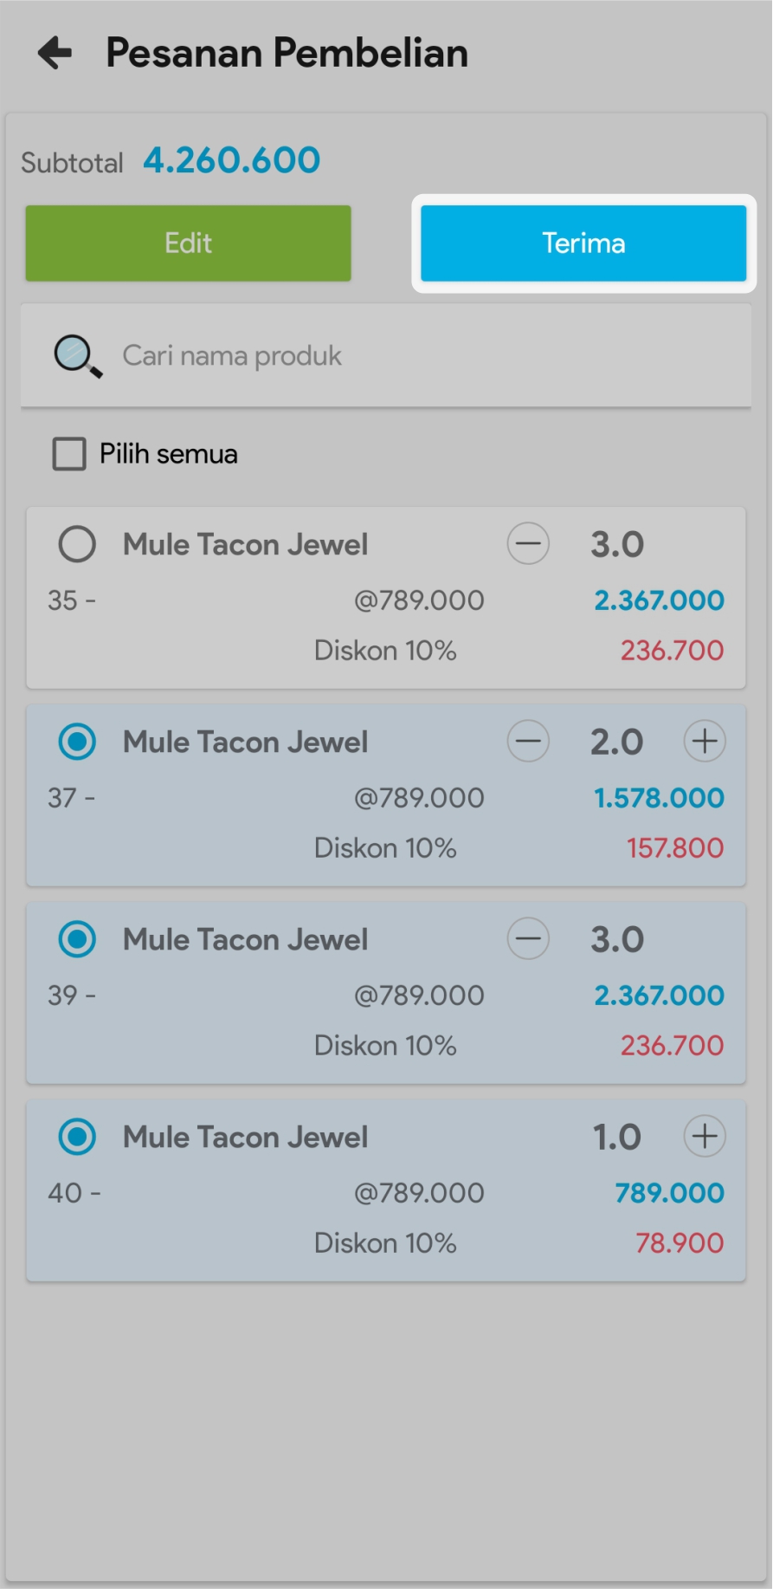Deselect the size 37 item radio button

[77, 743]
